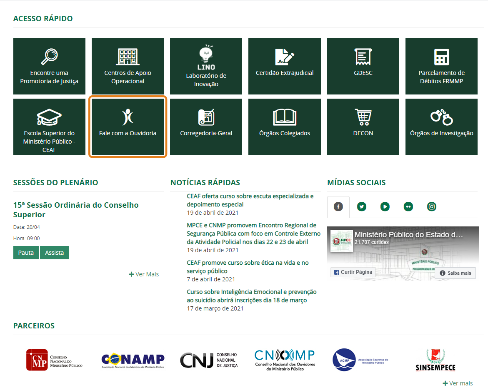Viewport: 488px width, 390px height.
Task: Click the open book Órgãos Colegiados icon
Action: (x=285, y=117)
